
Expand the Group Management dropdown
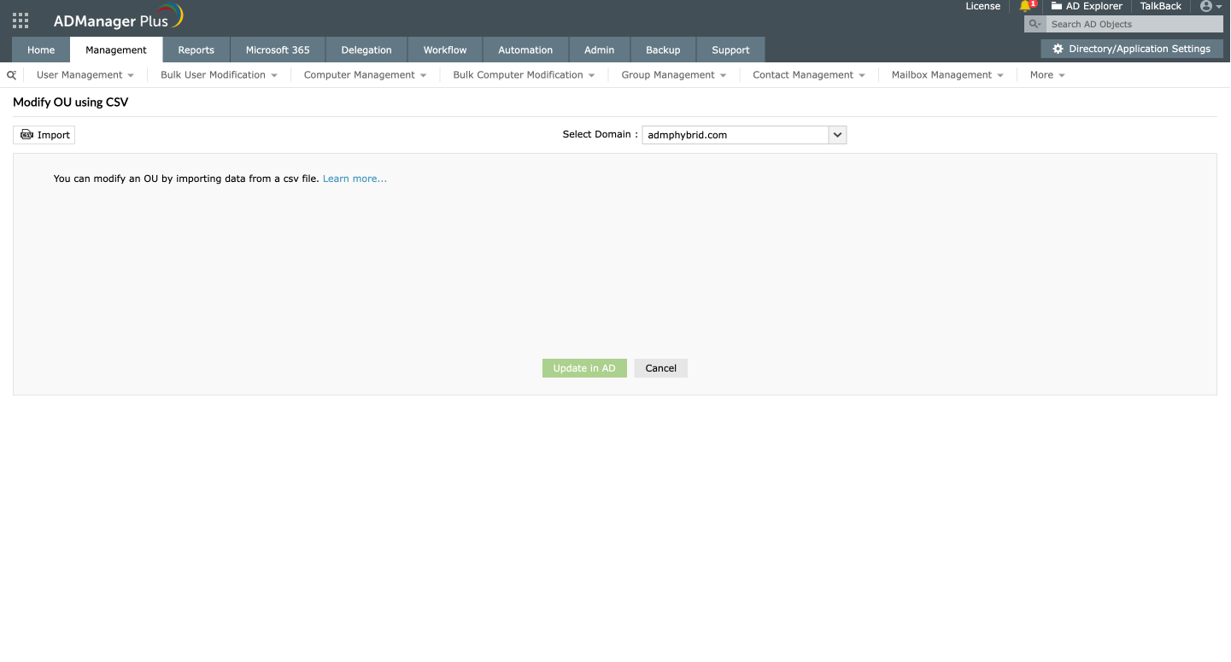click(673, 75)
